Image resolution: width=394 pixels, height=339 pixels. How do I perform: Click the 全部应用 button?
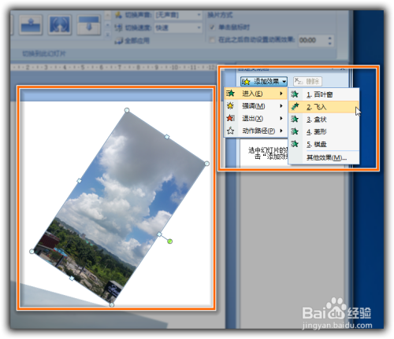coord(132,40)
